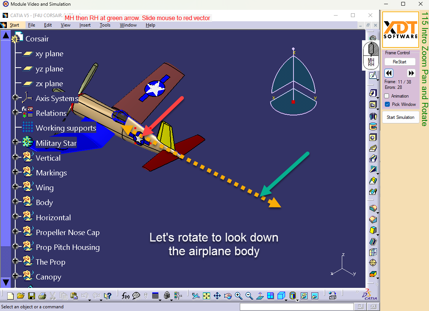429x311 pixels.
Task: Click the Pocket icon in right toolbar
Action: coord(373,105)
